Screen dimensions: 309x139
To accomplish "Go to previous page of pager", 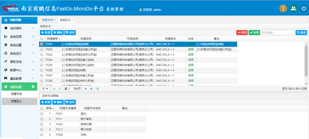I will click(x=59, y=89).
